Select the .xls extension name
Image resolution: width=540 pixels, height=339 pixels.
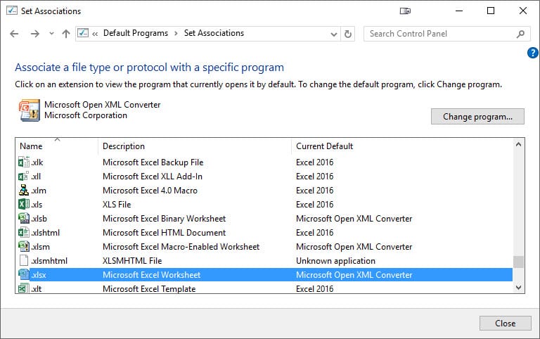37,205
